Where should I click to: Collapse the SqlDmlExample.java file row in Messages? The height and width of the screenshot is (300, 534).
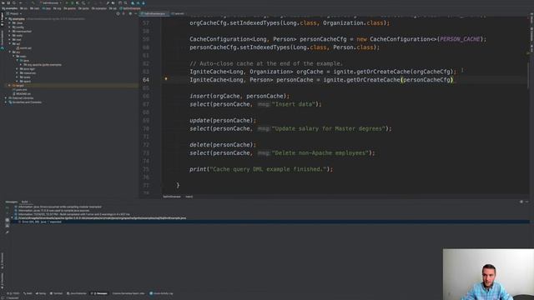point(13,218)
